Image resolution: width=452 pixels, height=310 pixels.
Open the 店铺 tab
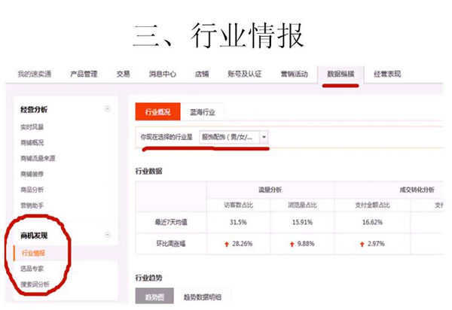[202, 74]
